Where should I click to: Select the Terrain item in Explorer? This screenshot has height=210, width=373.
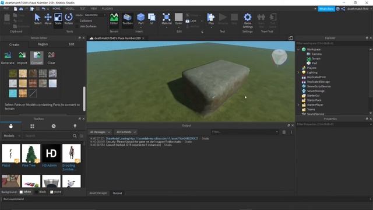(316, 58)
